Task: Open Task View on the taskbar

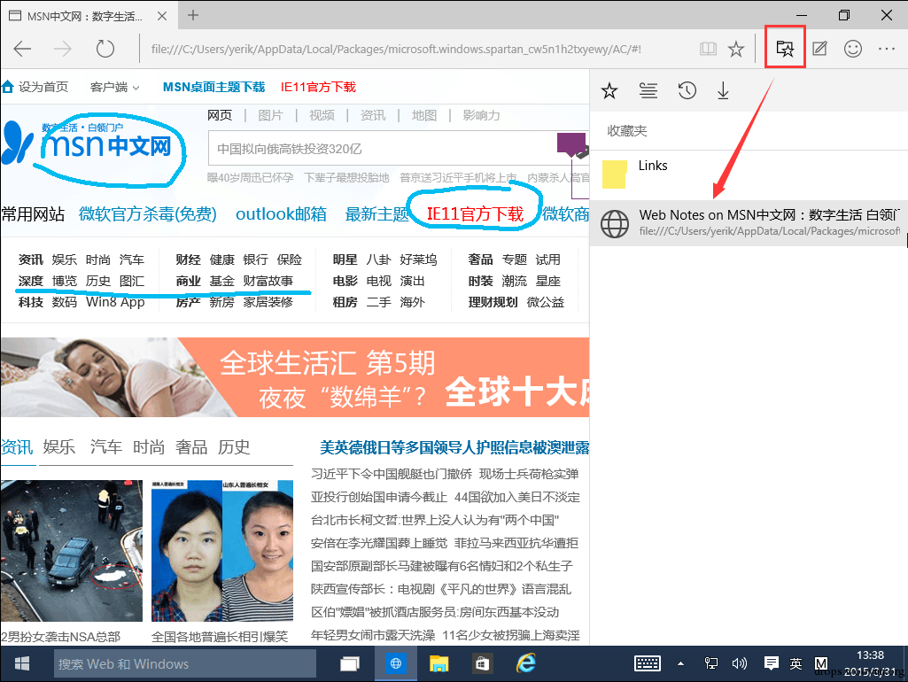Action: (349, 663)
